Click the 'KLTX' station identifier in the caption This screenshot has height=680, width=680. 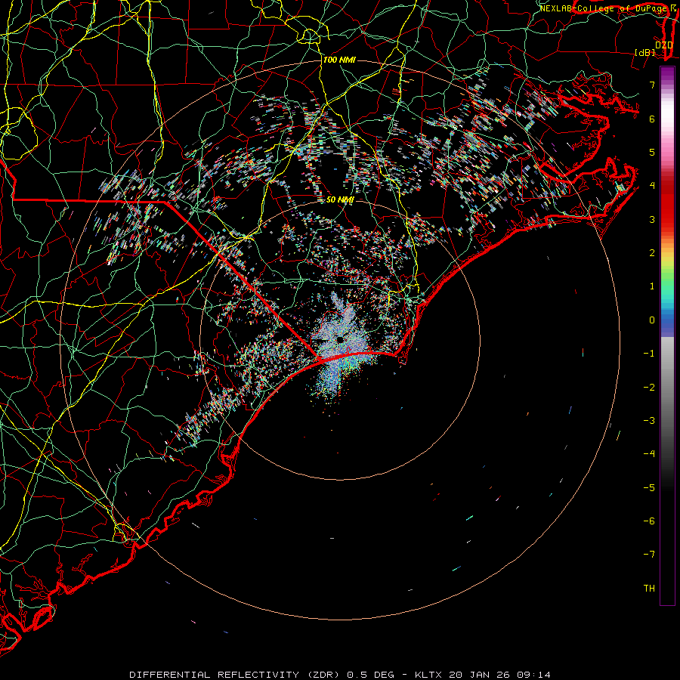[x=428, y=675]
